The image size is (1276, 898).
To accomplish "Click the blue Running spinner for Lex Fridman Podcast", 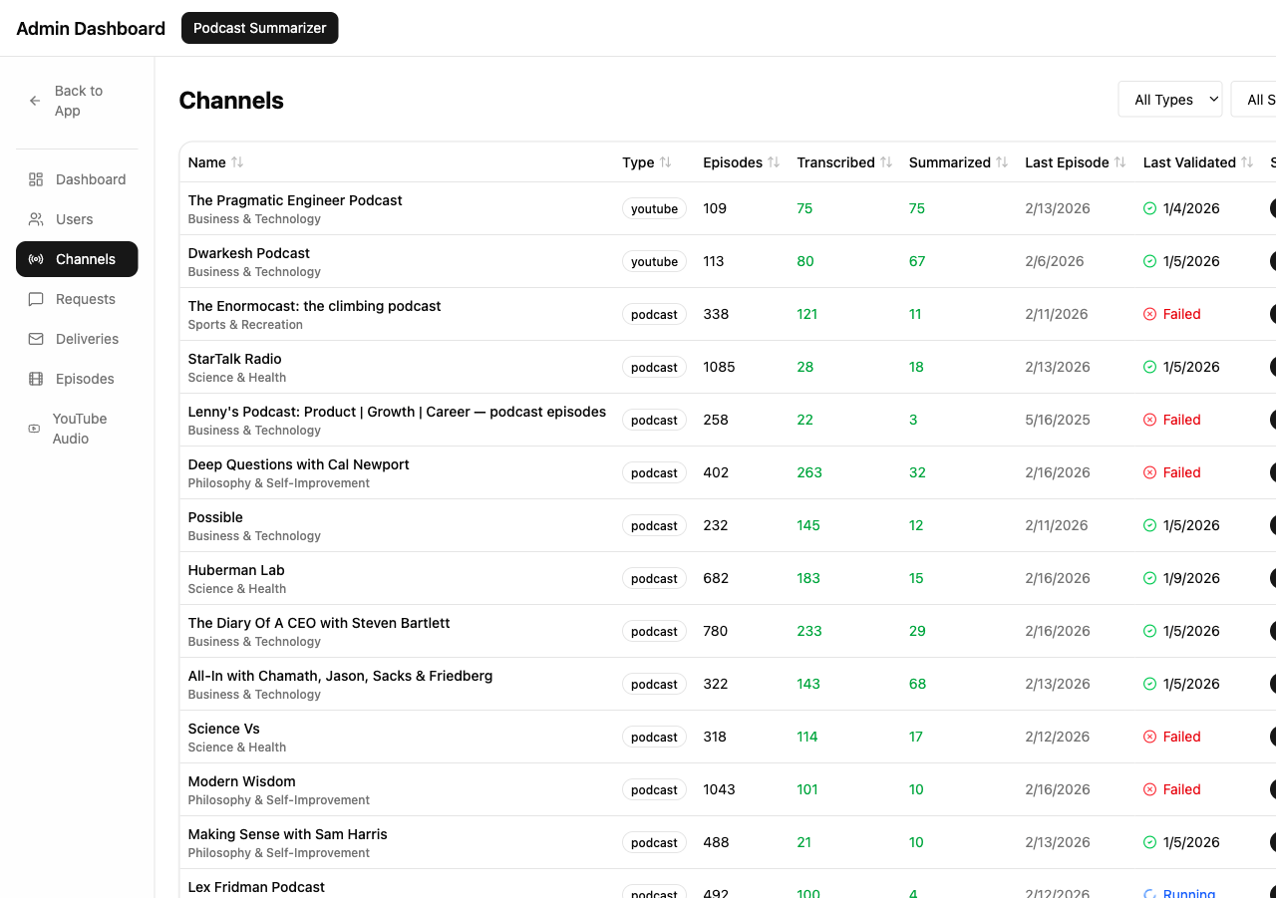I will [x=1151, y=894].
